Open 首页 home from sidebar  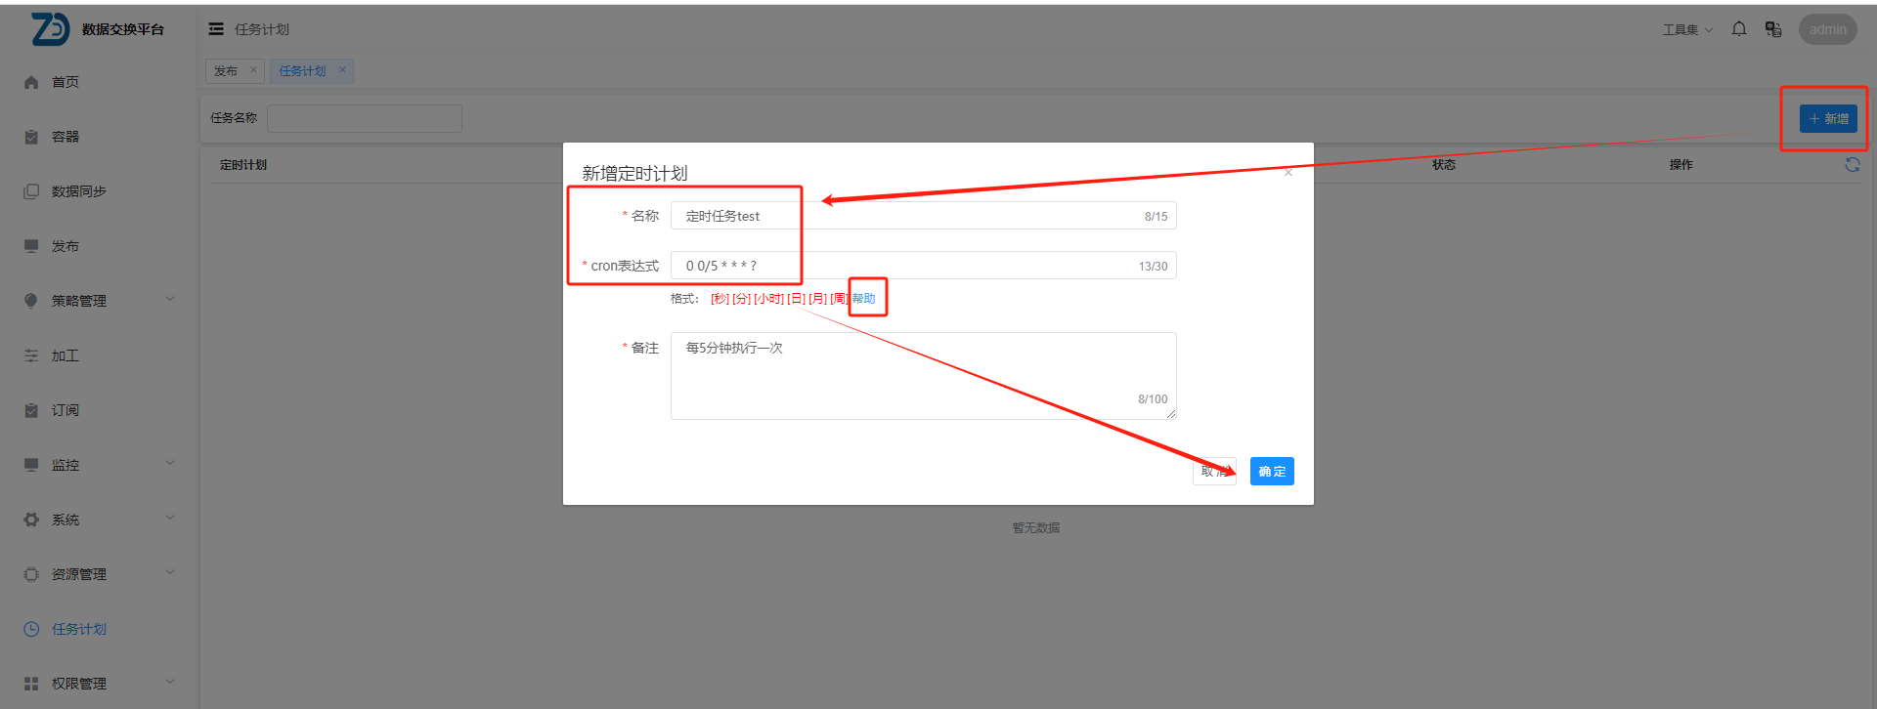(65, 82)
